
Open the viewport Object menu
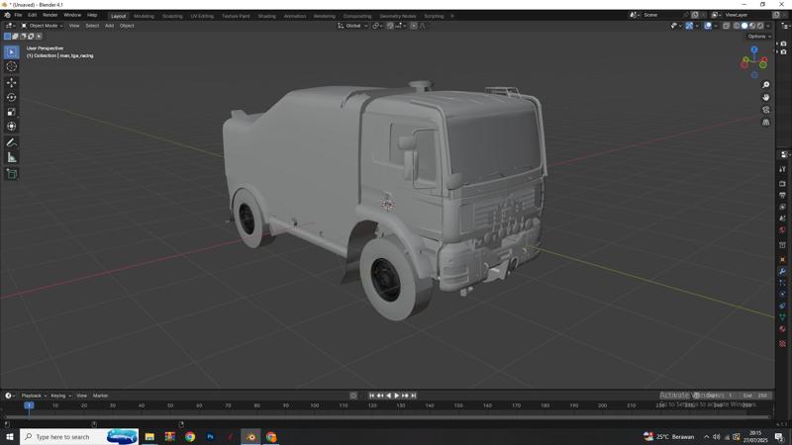tap(127, 26)
